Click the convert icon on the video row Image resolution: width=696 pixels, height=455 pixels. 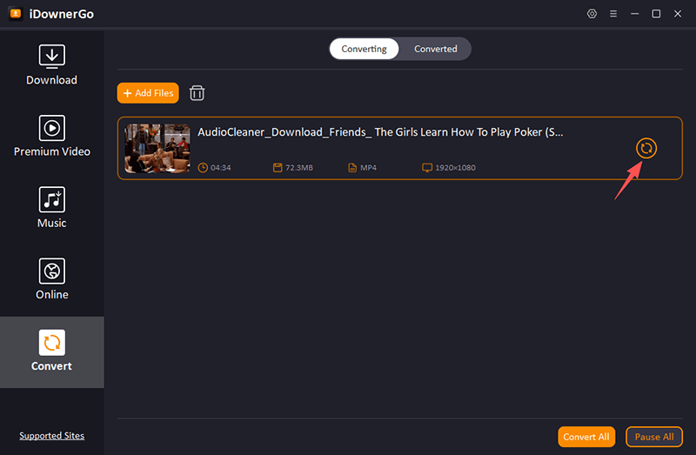pyautogui.click(x=646, y=148)
